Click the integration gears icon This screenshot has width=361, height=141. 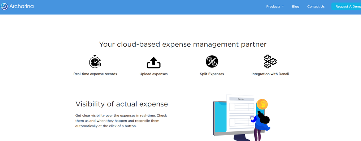click(270, 61)
